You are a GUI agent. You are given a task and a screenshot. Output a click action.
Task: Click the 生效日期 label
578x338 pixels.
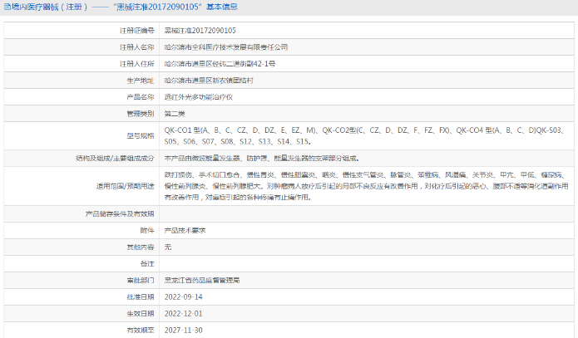[140, 314]
